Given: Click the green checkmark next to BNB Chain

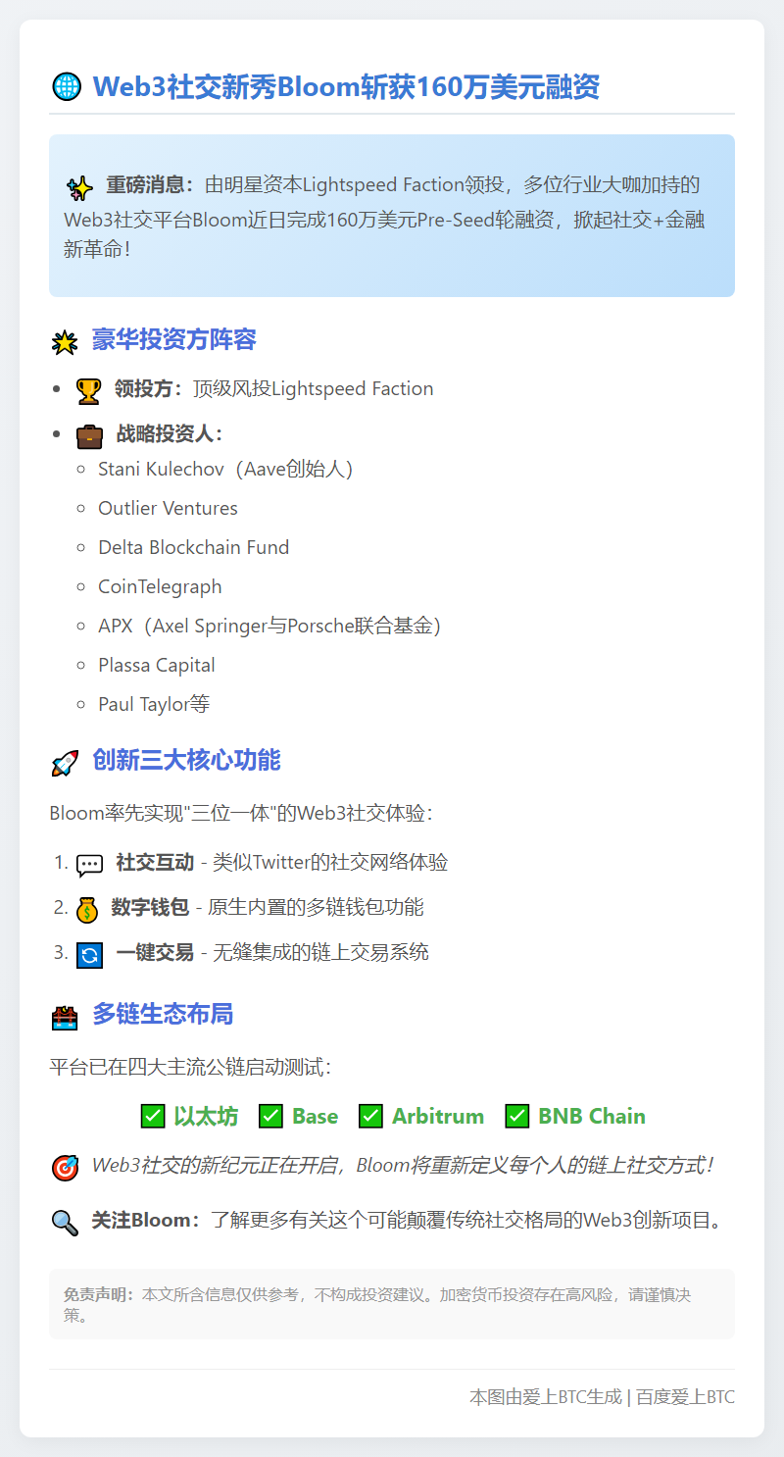Looking at the screenshot, I should [517, 1116].
